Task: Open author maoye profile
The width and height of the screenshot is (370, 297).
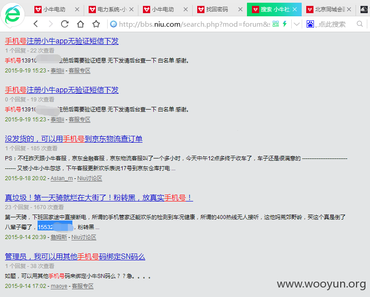Action: [59, 286]
